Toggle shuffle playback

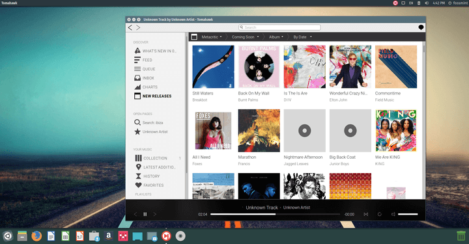pyautogui.click(x=366, y=214)
